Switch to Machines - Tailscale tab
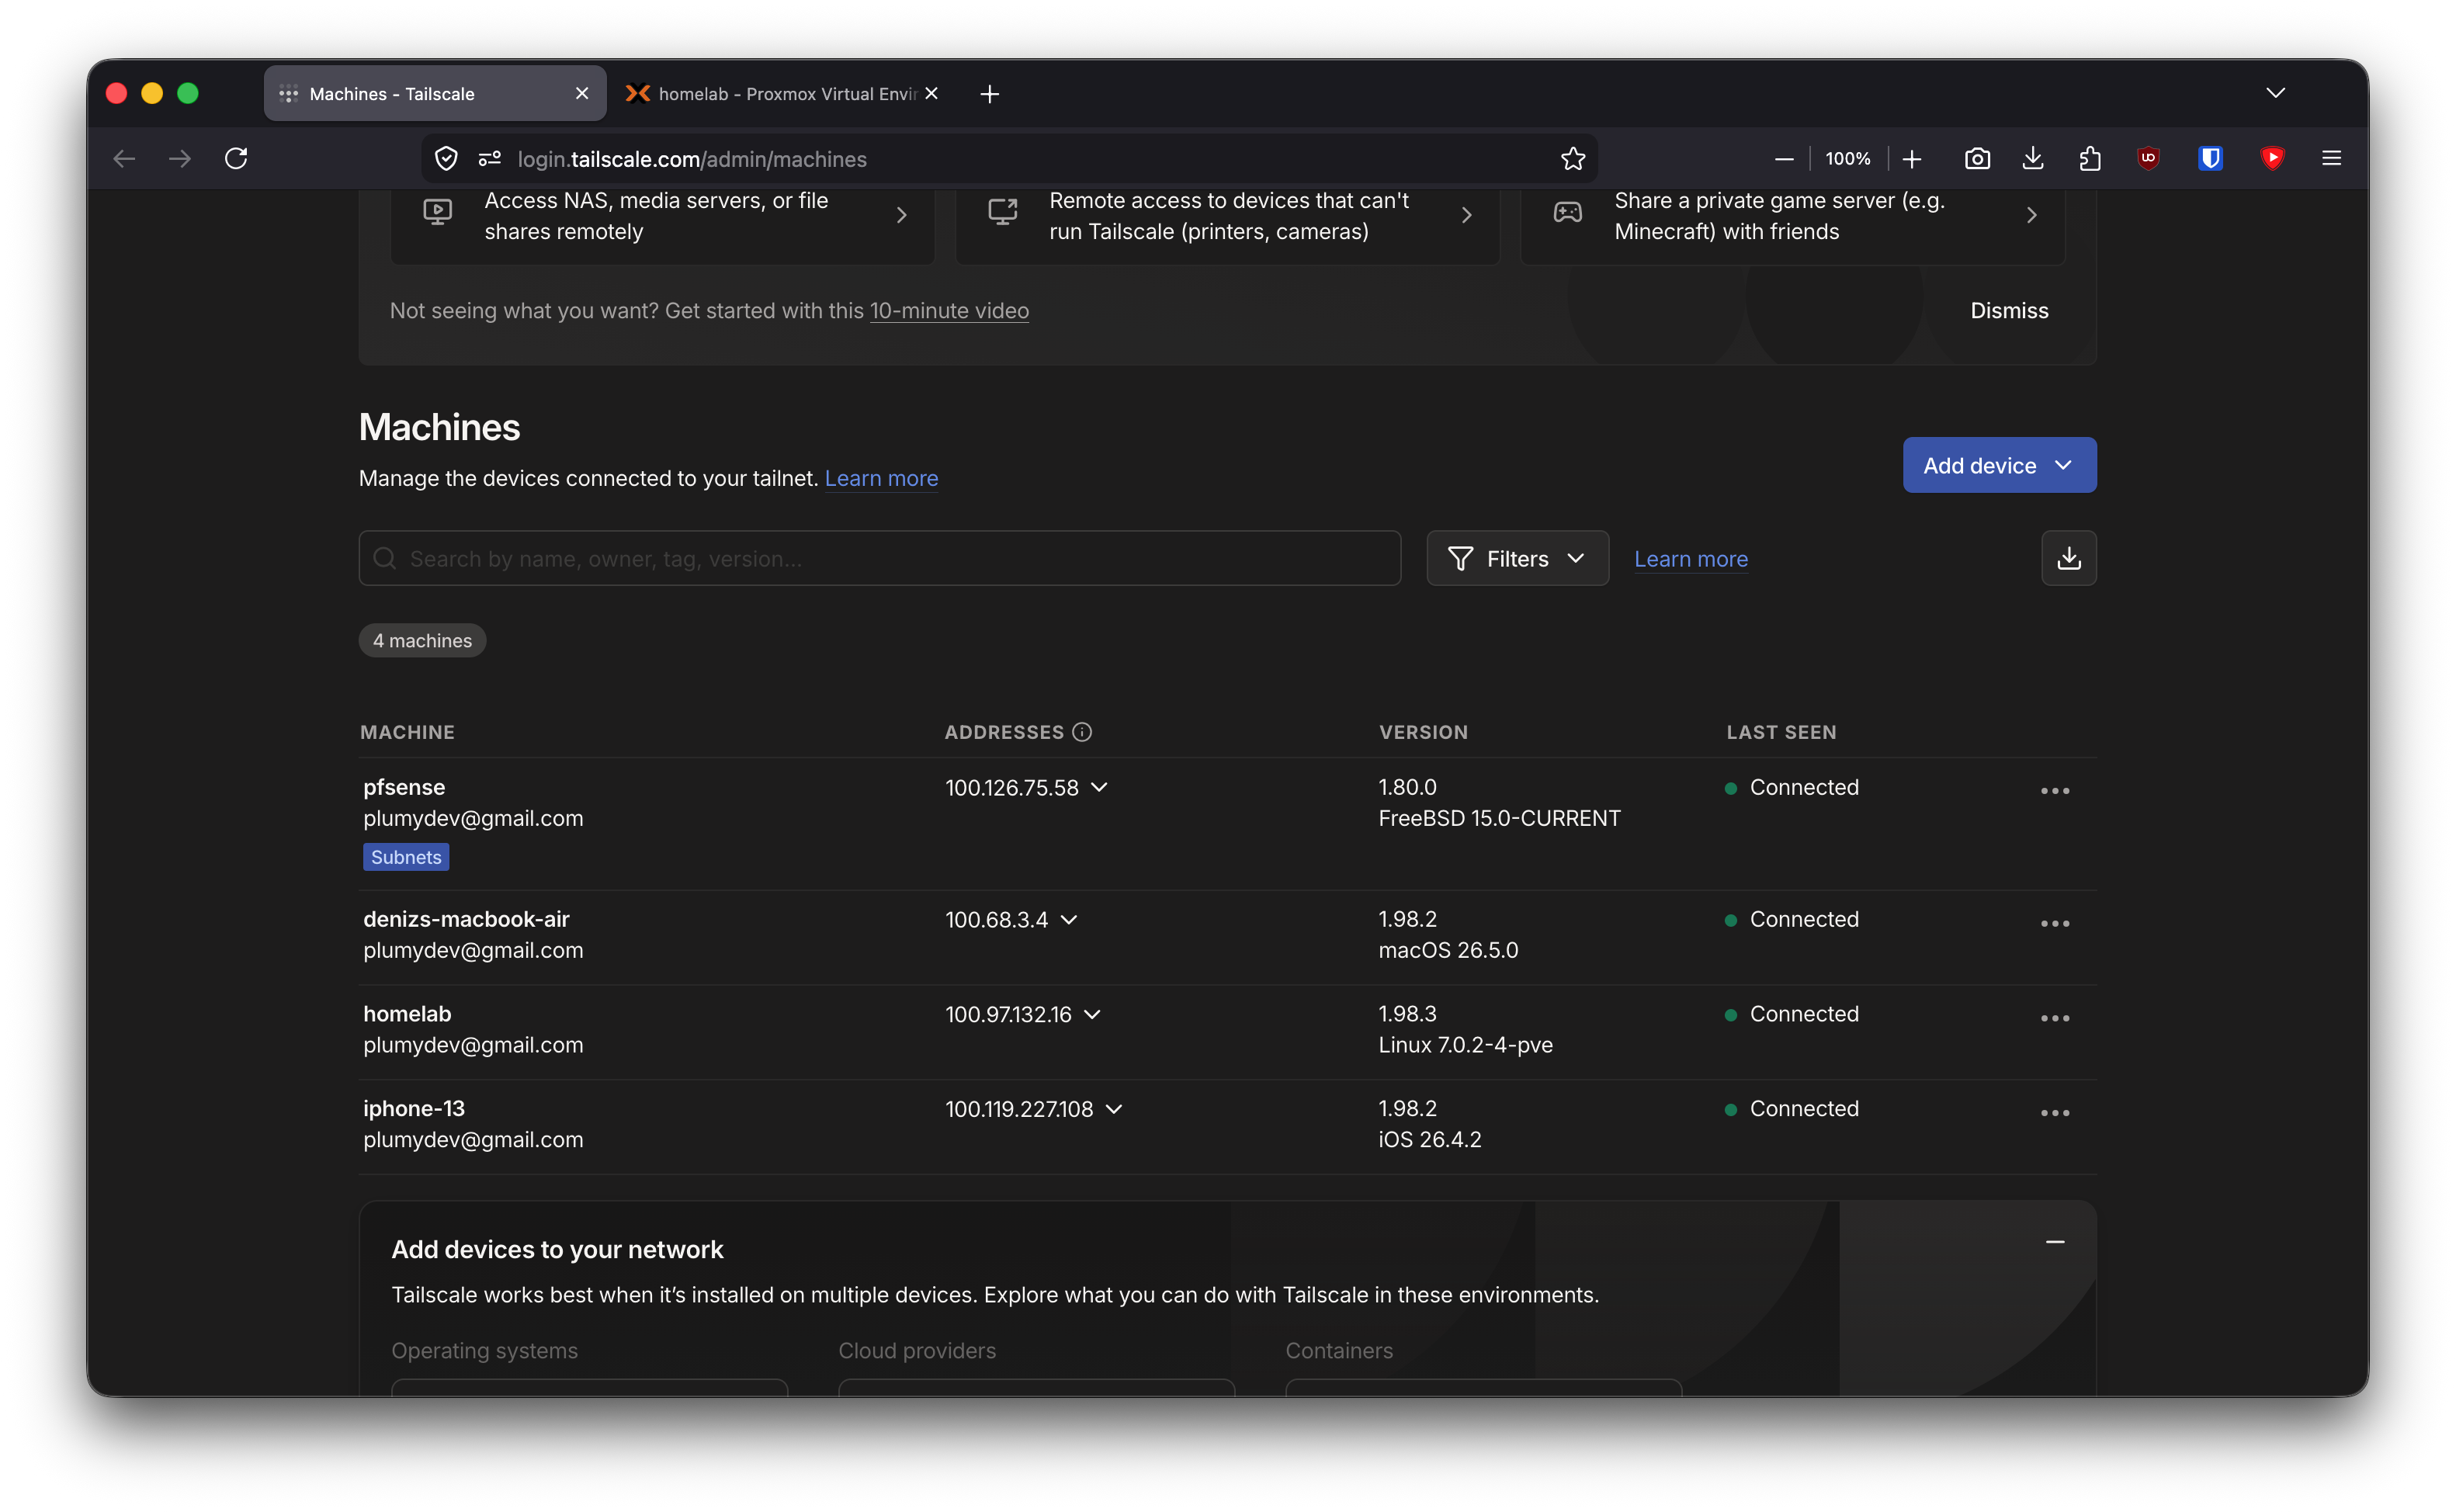 tap(435, 94)
